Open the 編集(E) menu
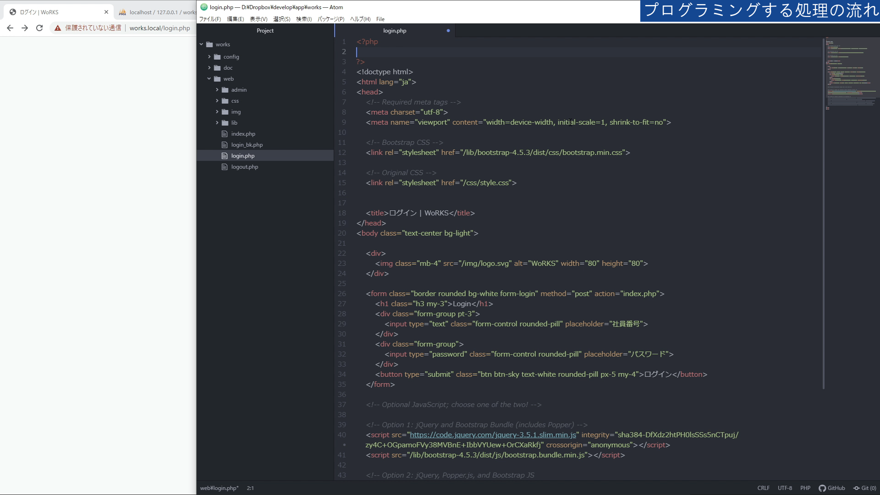Screen dimensions: 880x495 pos(236,19)
